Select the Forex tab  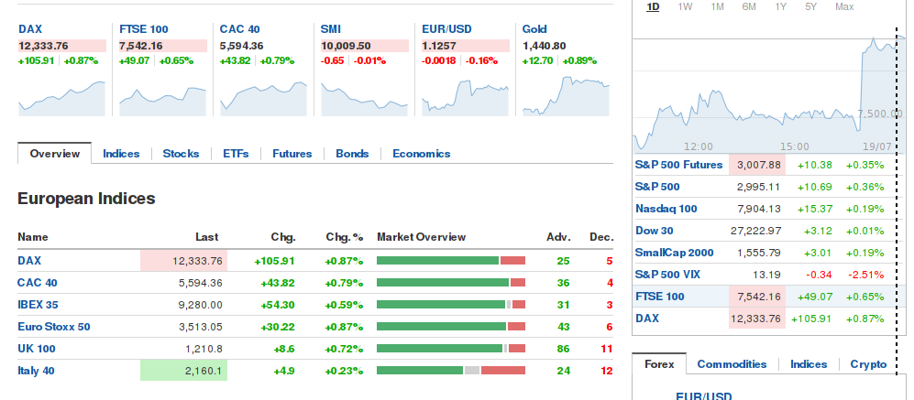point(659,364)
